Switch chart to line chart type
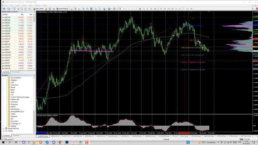The image size is (258, 145). coord(79,9)
